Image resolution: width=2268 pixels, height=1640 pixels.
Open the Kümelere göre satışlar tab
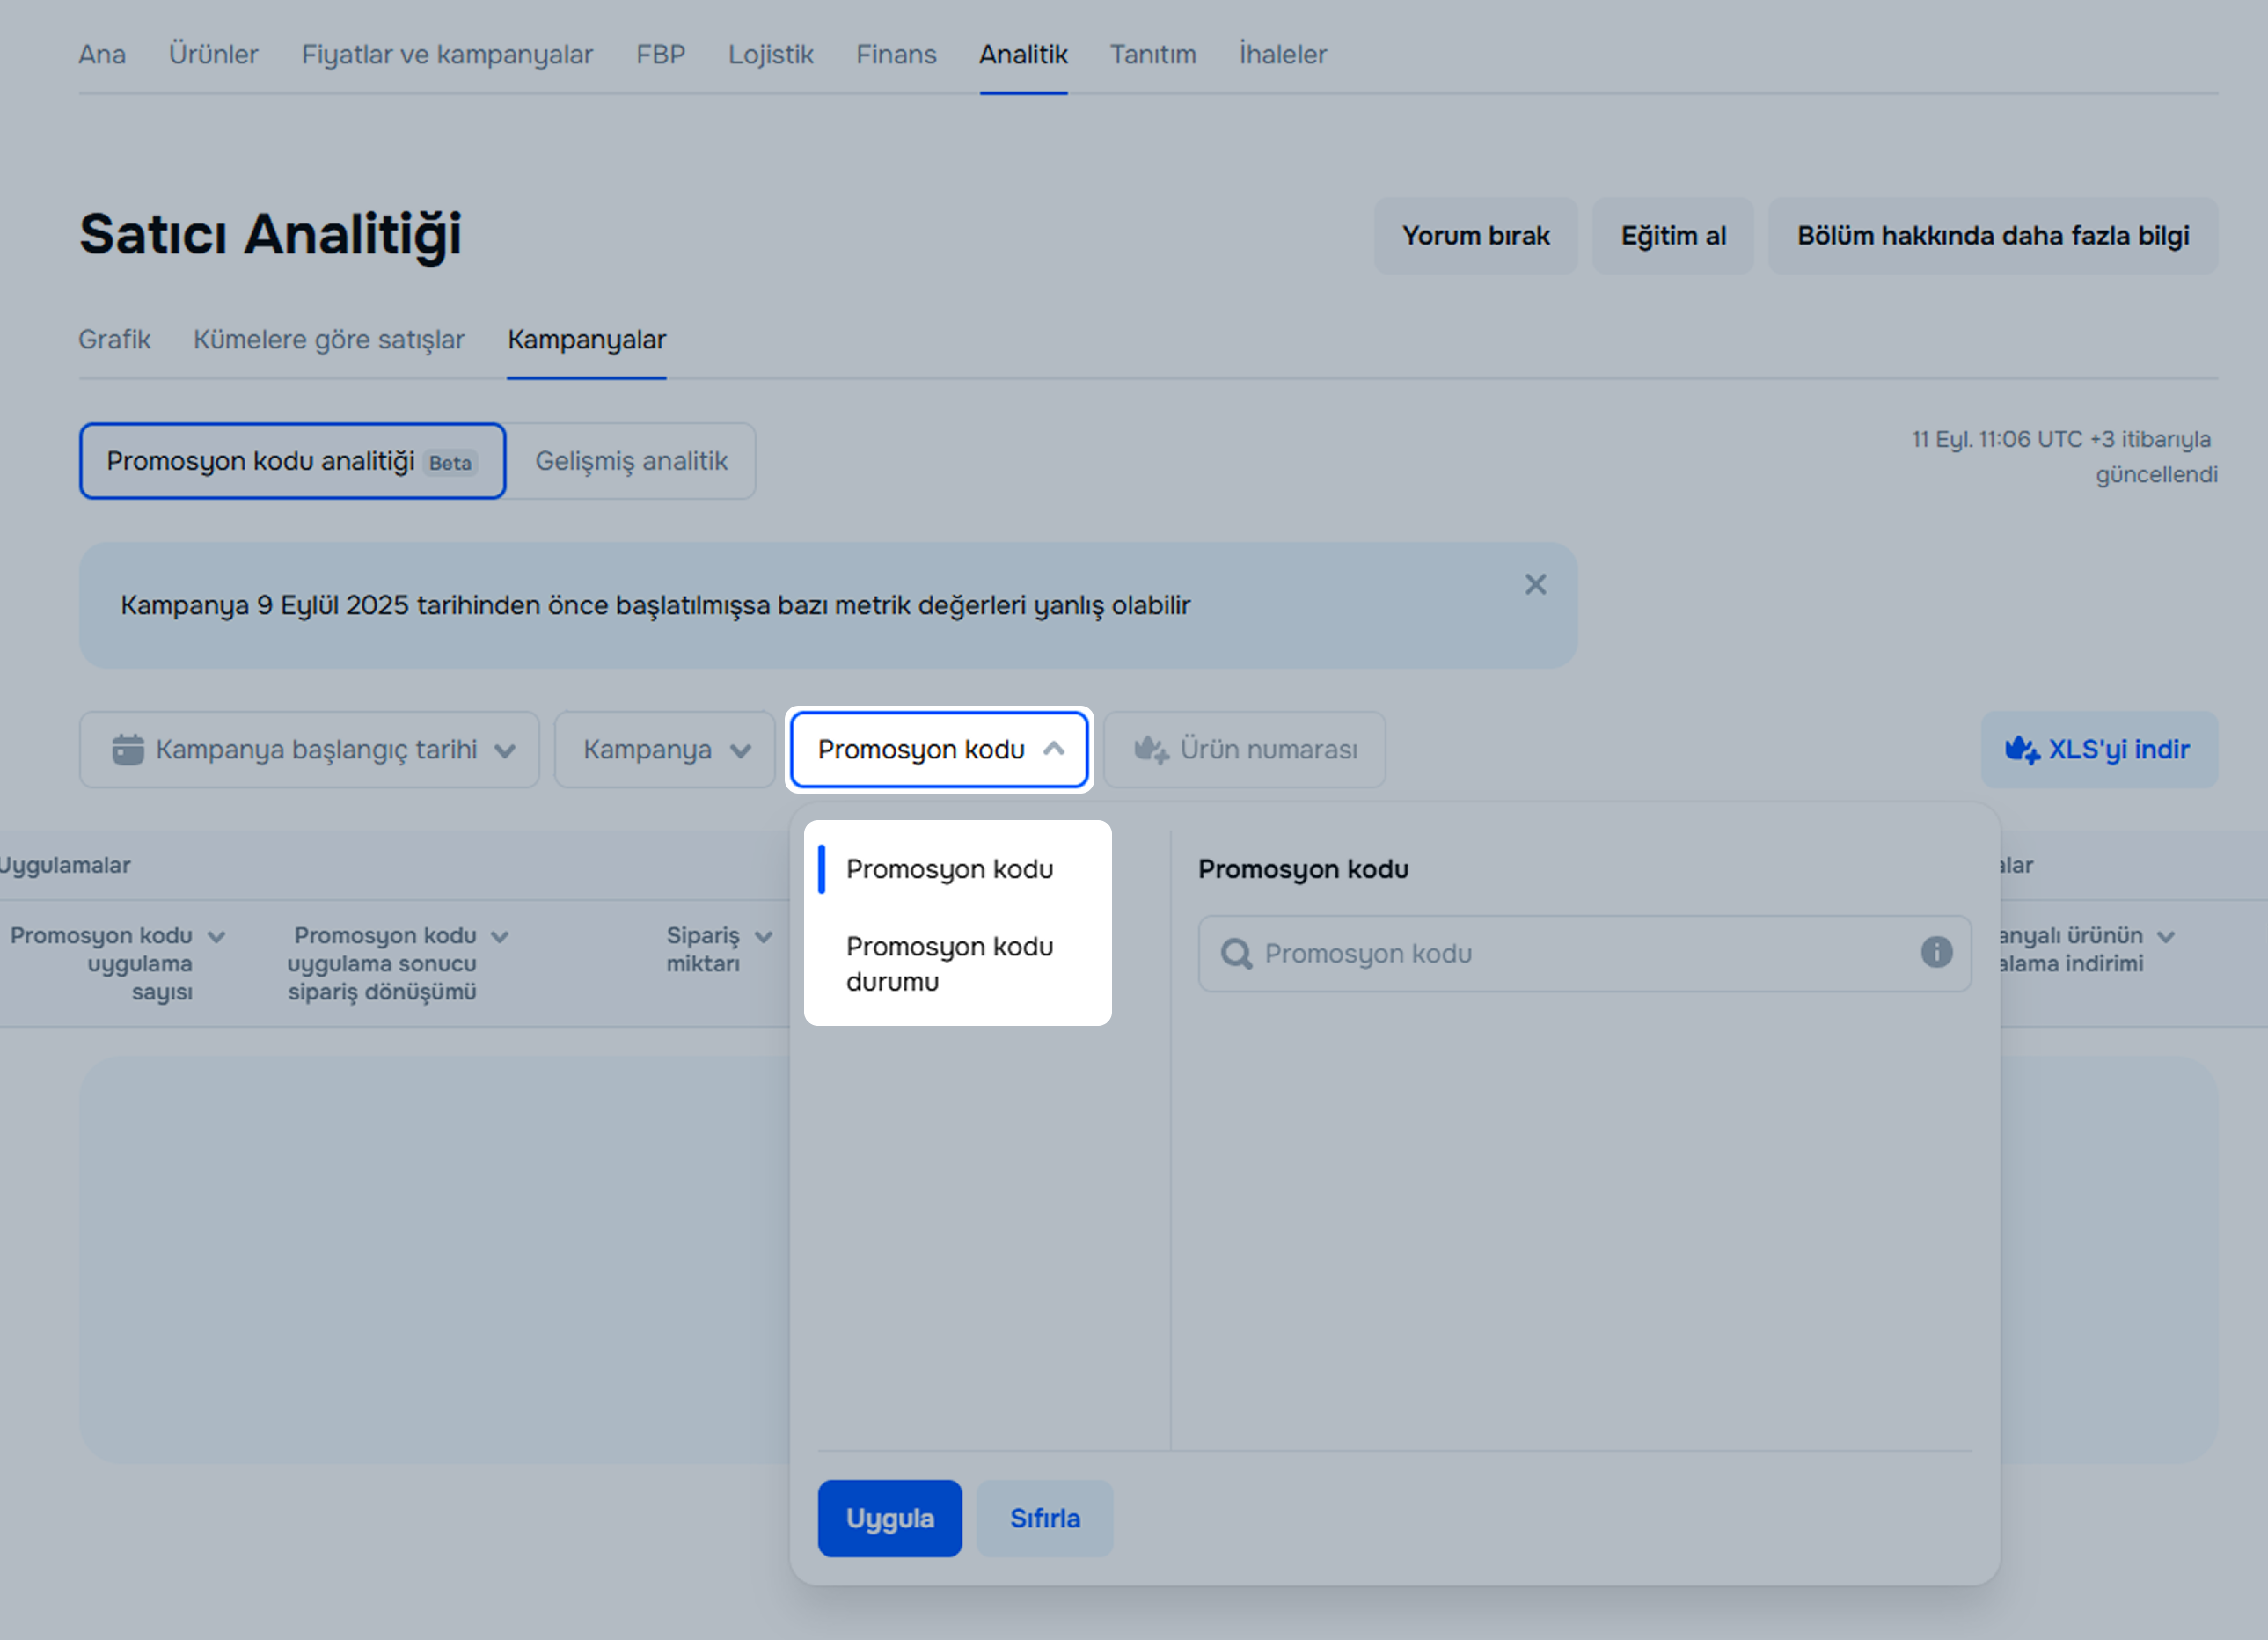pos(329,340)
